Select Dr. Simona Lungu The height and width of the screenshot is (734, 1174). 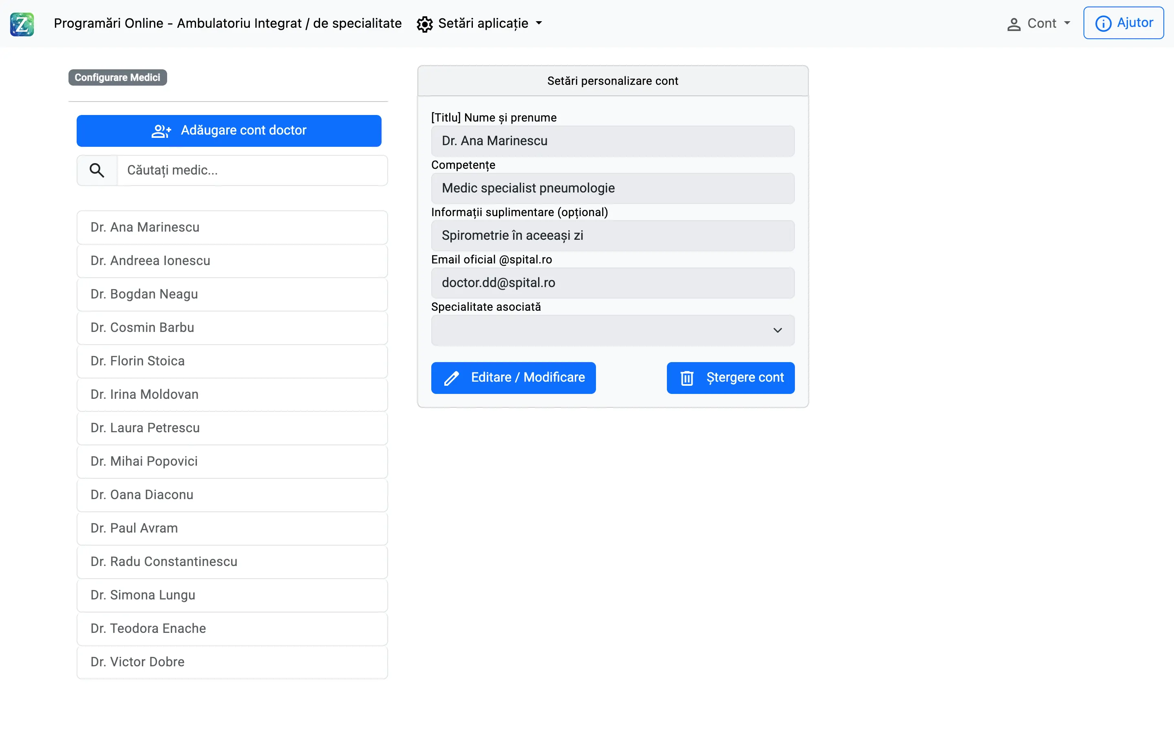click(232, 596)
